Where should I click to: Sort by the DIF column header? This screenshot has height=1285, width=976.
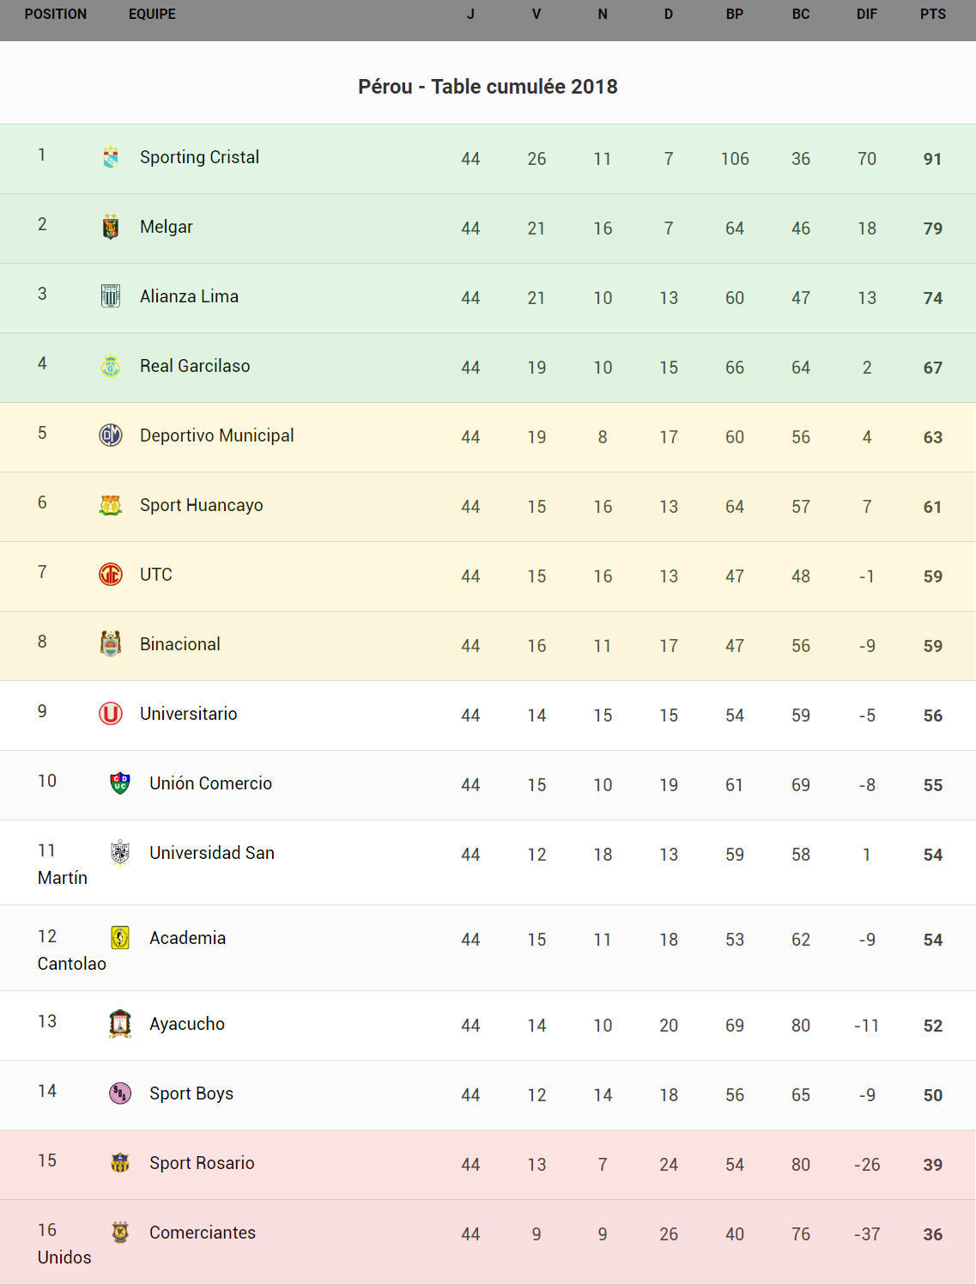pos(867,15)
